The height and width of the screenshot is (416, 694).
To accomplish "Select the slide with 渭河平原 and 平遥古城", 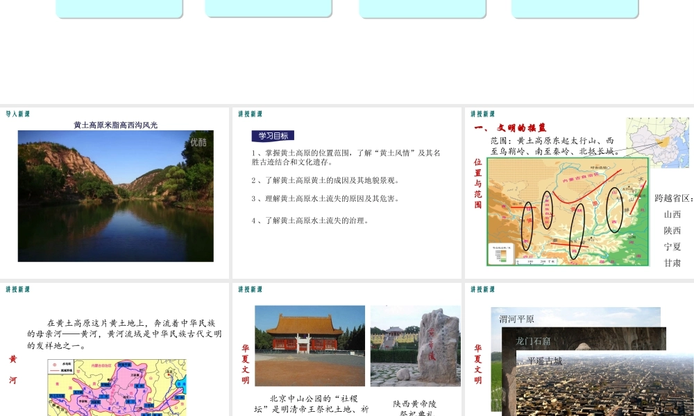I will coord(579,349).
